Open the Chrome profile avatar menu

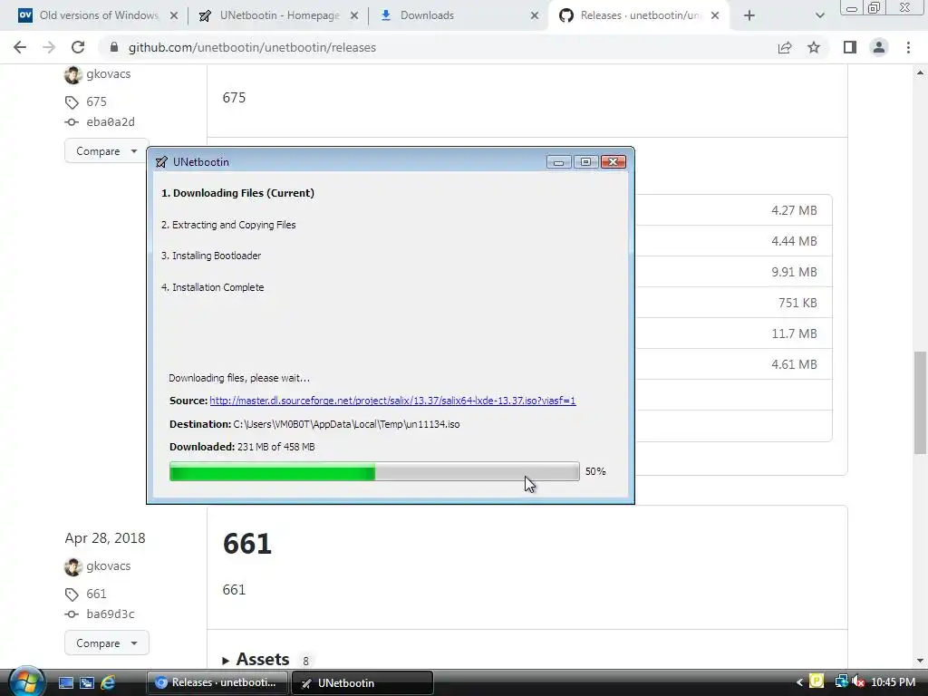pyautogui.click(x=879, y=47)
